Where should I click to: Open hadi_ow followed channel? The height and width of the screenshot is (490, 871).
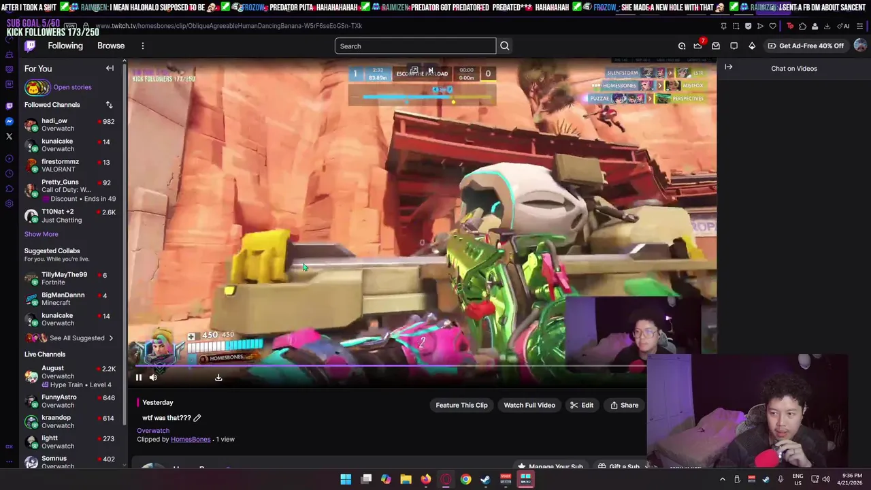[70, 125]
